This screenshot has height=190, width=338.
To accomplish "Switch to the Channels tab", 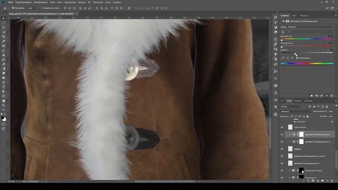I will coord(298,101).
